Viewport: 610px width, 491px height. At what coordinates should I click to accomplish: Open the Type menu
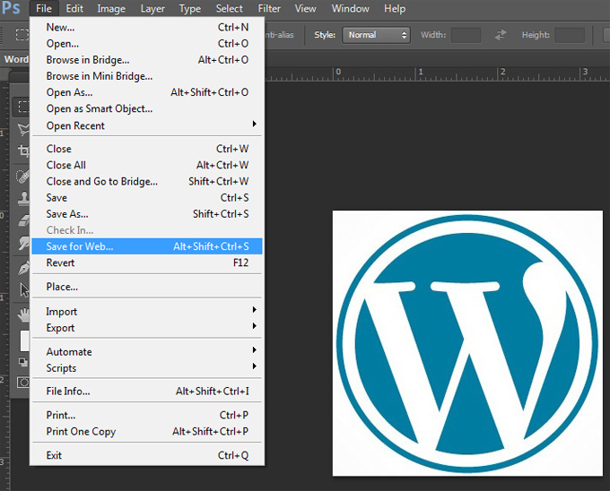(190, 9)
